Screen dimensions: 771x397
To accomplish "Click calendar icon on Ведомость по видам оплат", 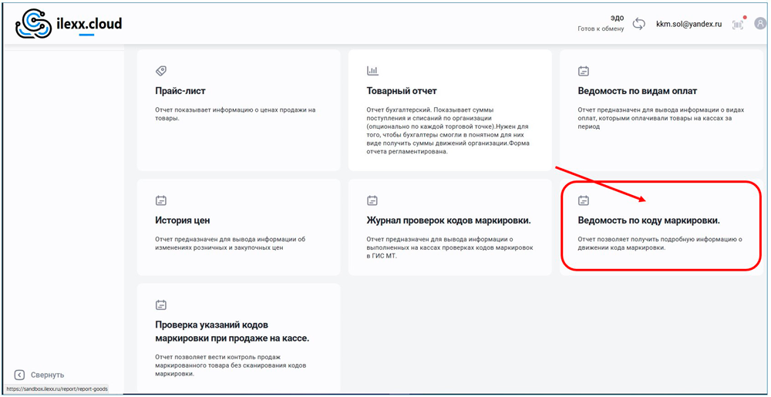I will coord(584,71).
